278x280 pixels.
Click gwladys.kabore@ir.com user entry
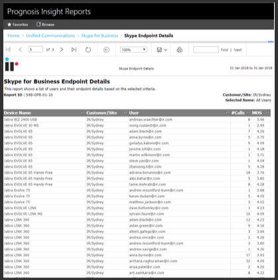[x=149, y=143]
